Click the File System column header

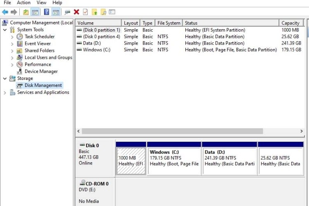[169, 23]
